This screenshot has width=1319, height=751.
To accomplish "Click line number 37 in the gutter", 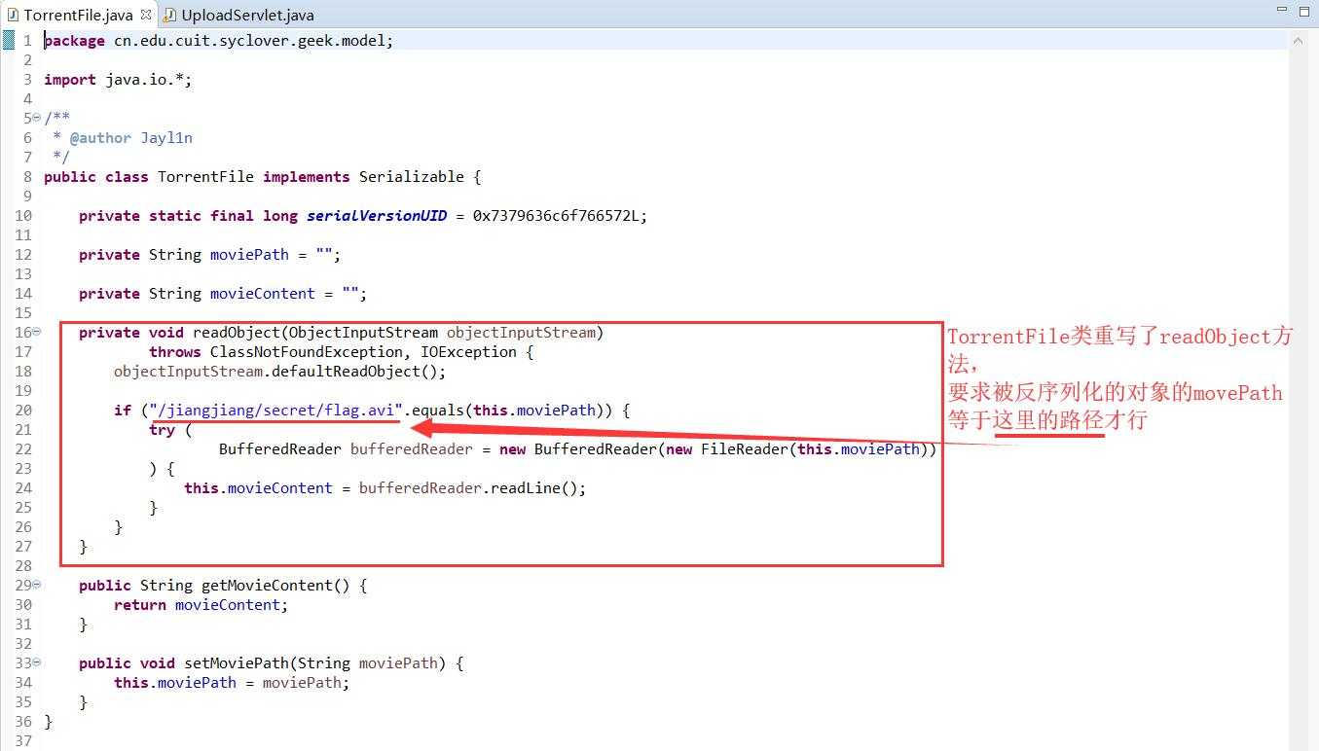I will tap(23, 740).
